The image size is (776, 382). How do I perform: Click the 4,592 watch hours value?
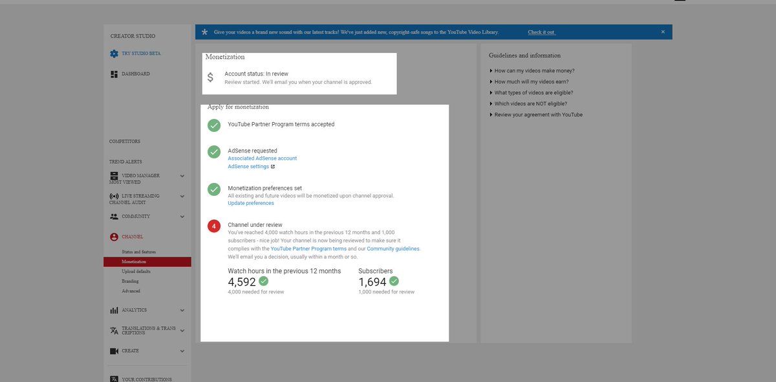pyautogui.click(x=242, y=282)
